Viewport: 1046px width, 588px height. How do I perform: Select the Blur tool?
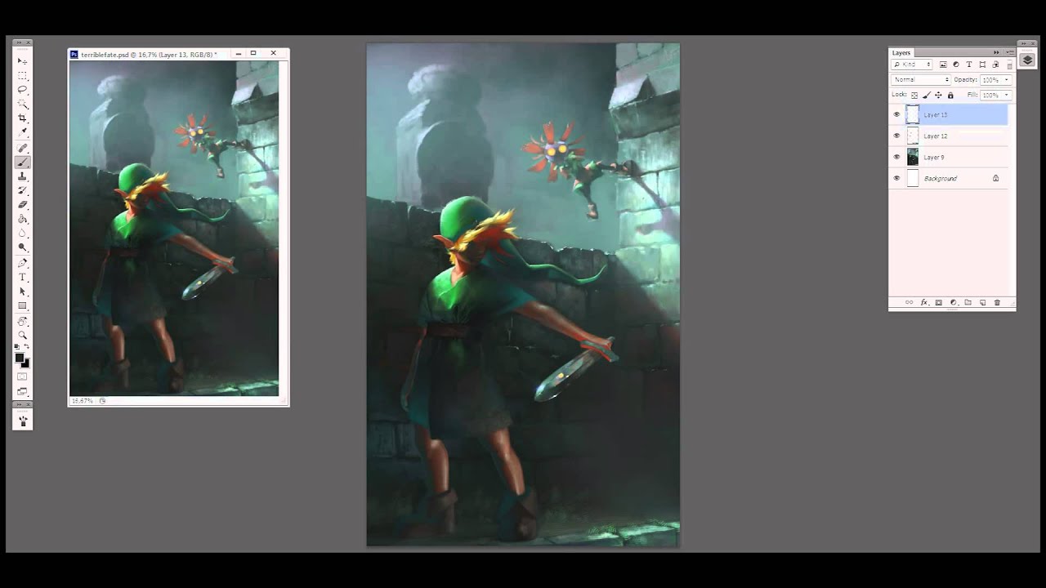pyautogui.click(x=23, y=233)
